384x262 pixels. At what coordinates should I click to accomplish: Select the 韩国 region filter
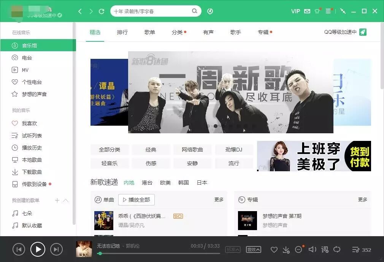point(183,183)
